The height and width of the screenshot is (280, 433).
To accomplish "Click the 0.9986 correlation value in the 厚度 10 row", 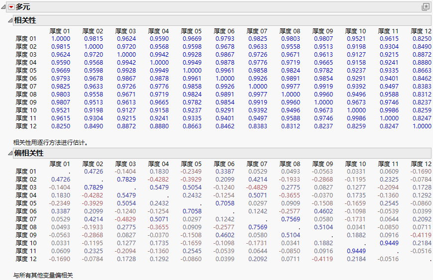I will pyautogui.click(x=388, y=110).
